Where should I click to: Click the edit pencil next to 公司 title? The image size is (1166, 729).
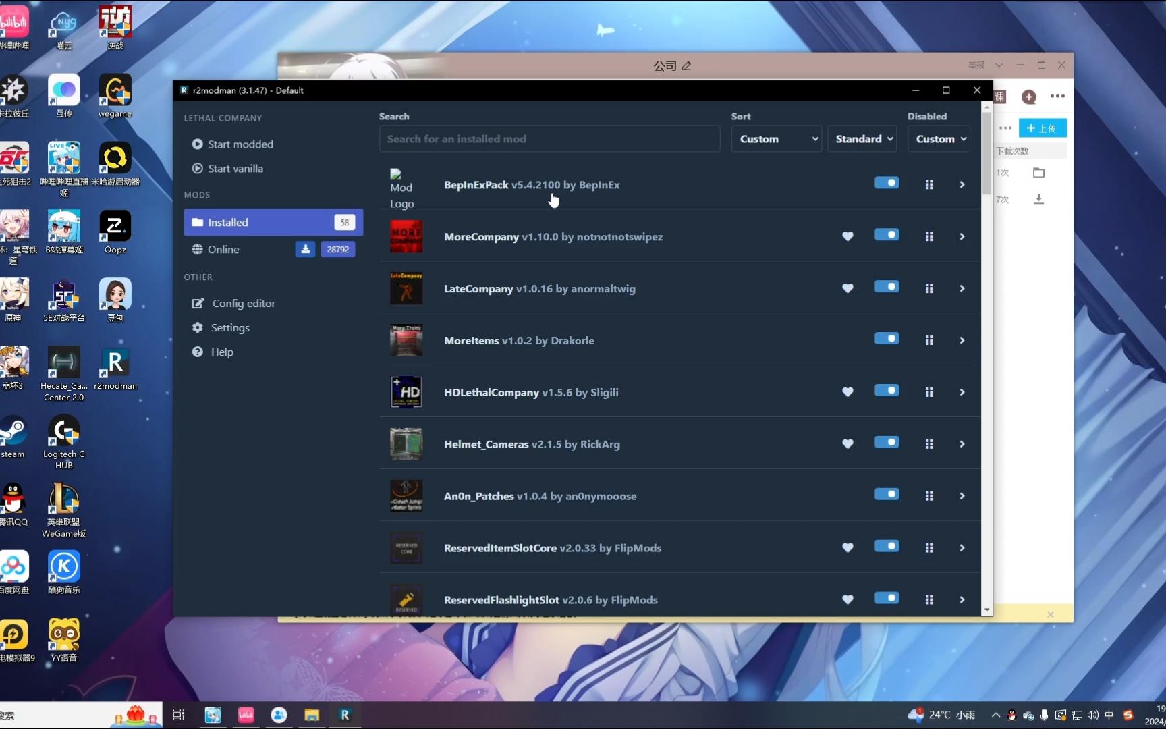(x=687, y=65)
